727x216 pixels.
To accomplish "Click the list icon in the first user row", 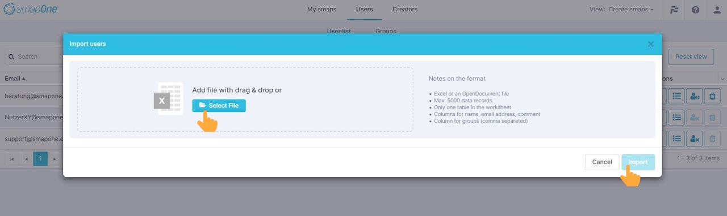I will click(x=676, y=96).
